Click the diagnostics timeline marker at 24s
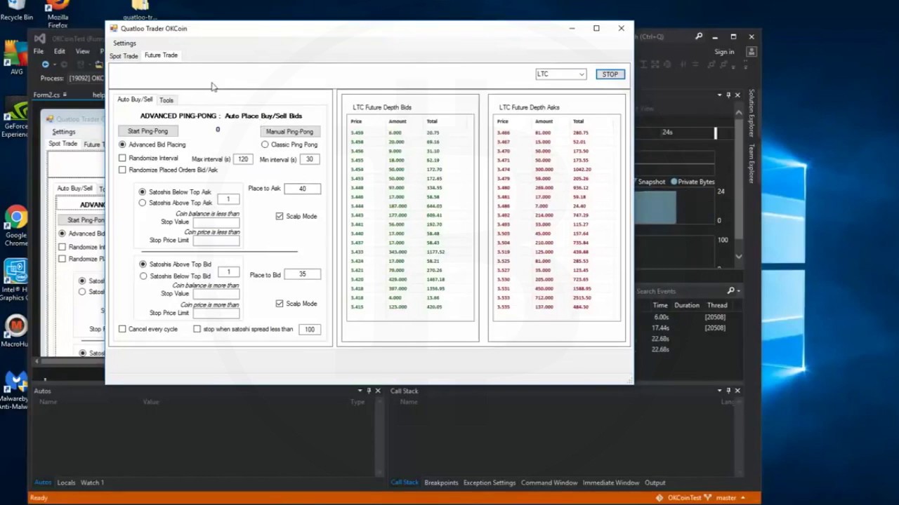The height and width of the screenshot is (505, 899). point(715,133)
